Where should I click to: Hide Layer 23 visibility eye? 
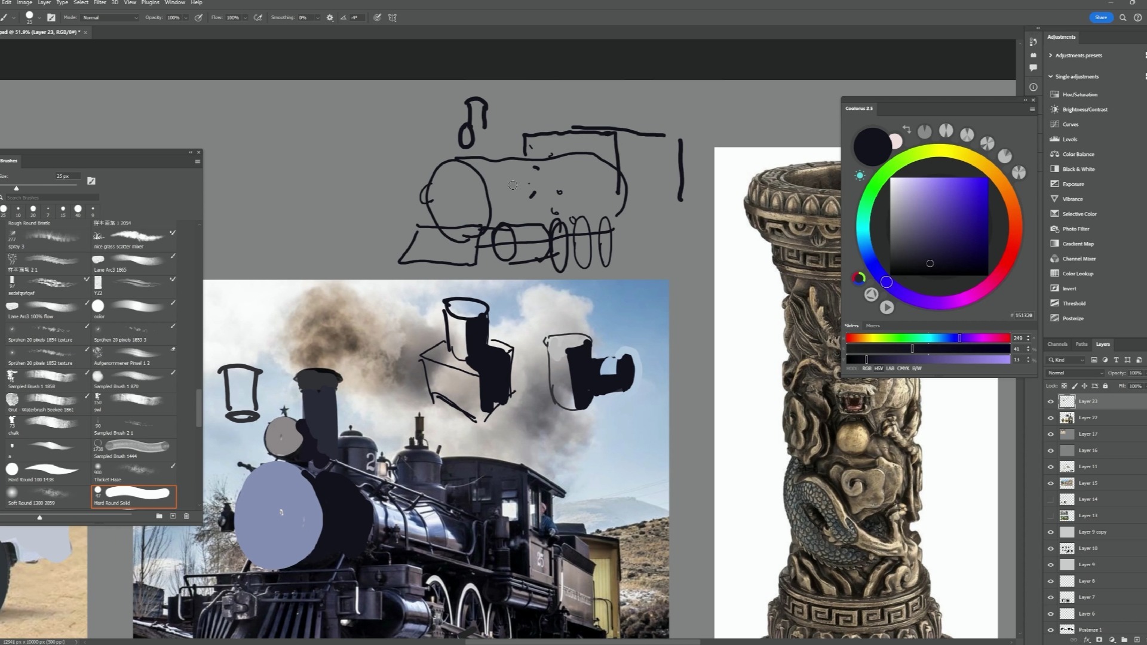coord(1051,401)
